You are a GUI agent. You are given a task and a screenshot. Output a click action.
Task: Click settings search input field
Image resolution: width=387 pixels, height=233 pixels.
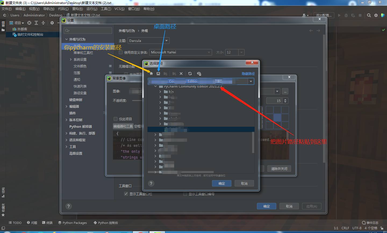[88, 31]
